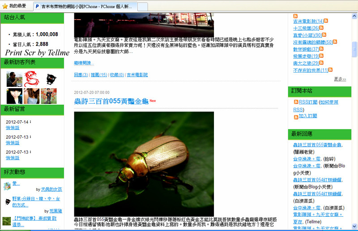Open the 十三飛鷹(26) category link

(306, 28)
